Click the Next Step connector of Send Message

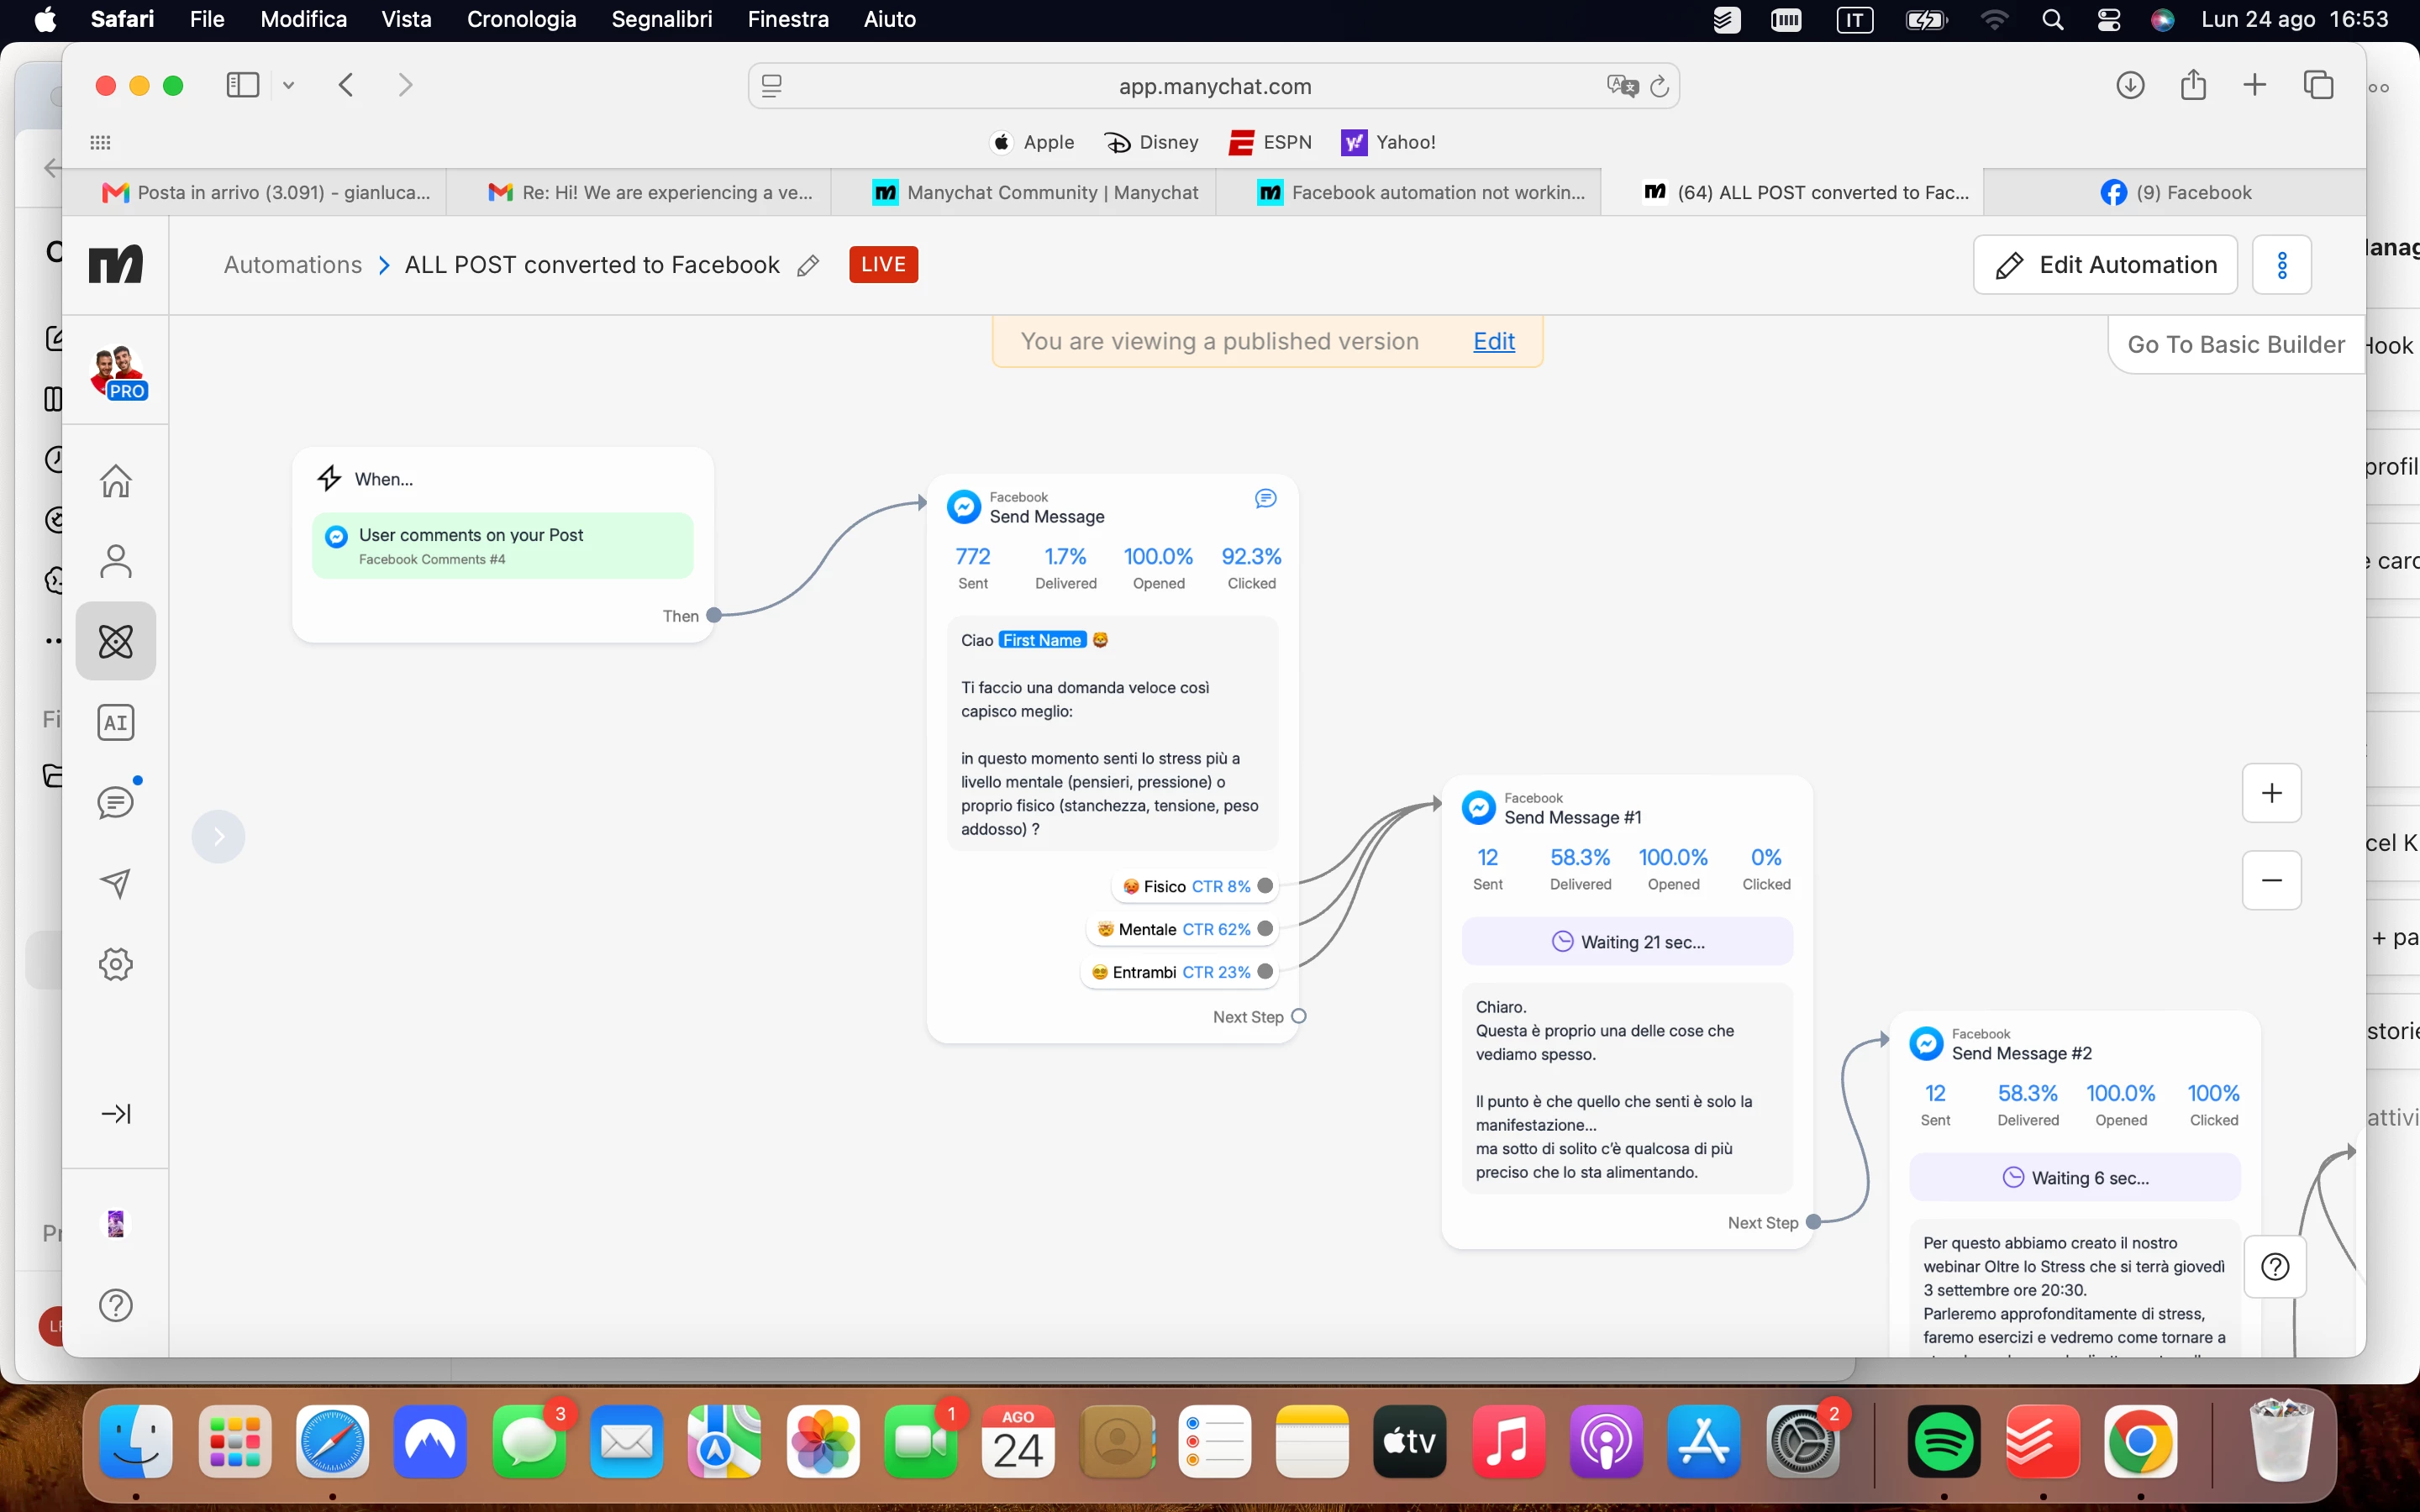(1299, 1016)
